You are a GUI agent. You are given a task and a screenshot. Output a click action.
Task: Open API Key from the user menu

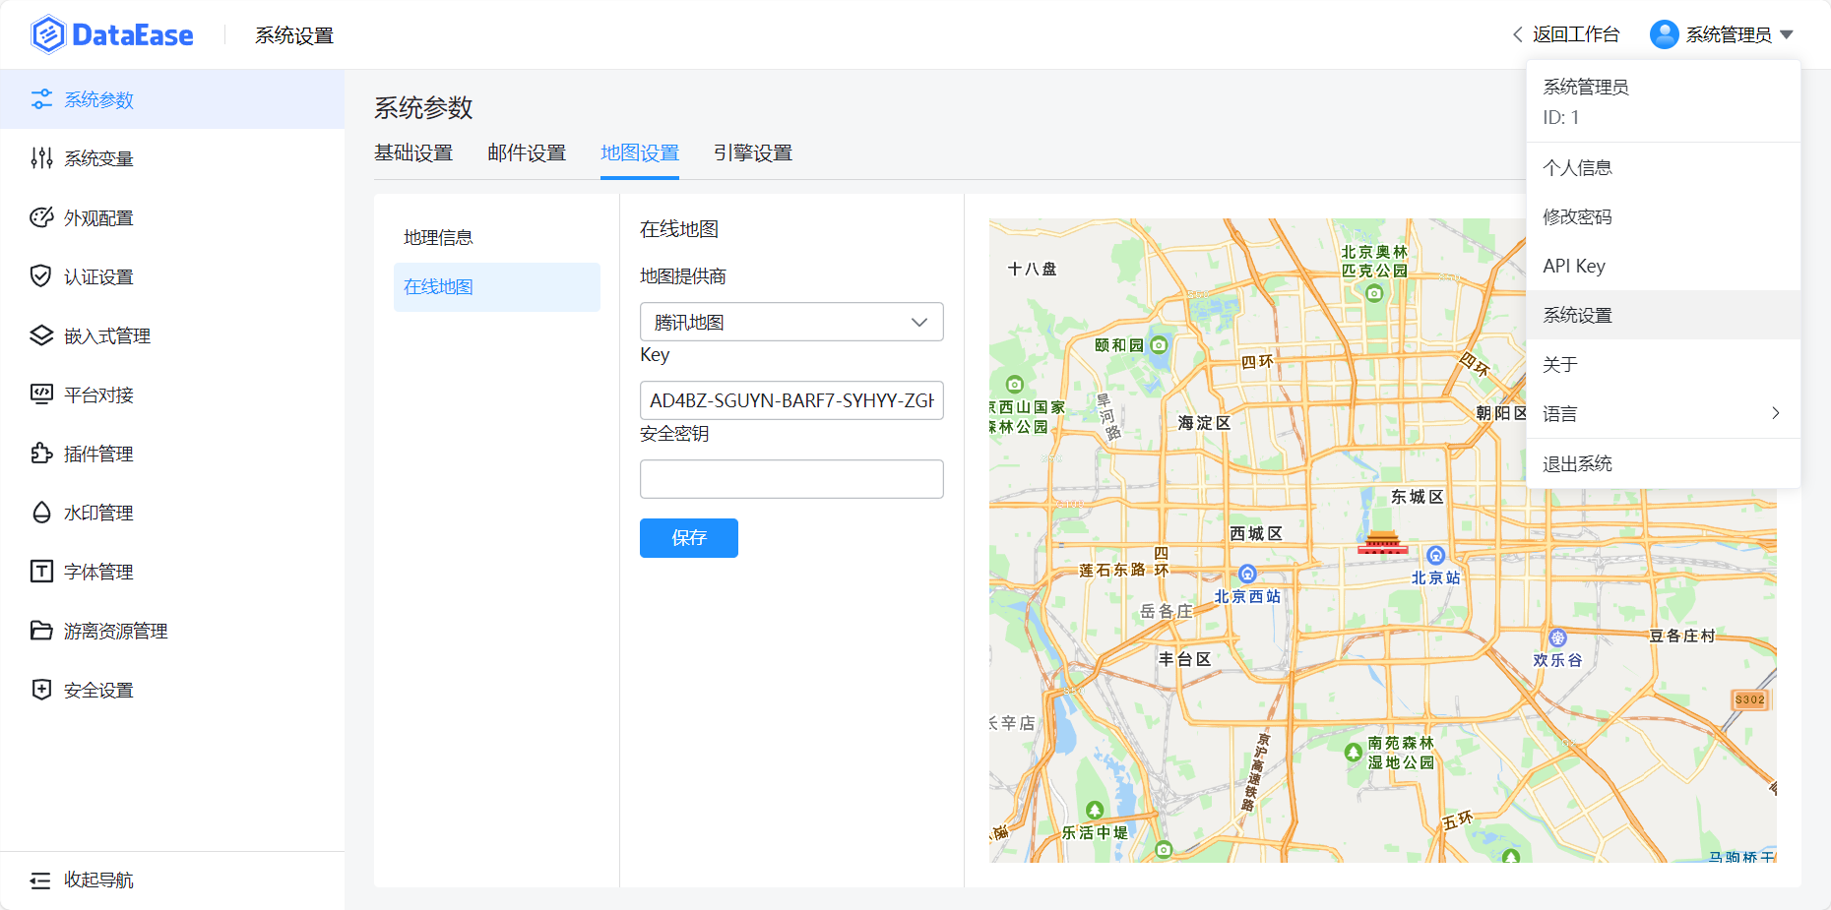click(x=1664, y=266)
